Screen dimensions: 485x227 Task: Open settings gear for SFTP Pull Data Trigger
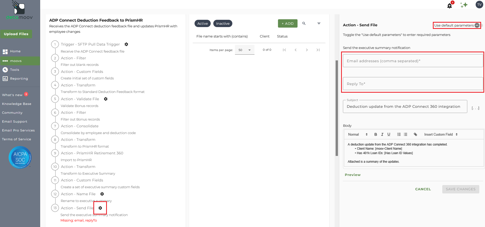point(126,44)
